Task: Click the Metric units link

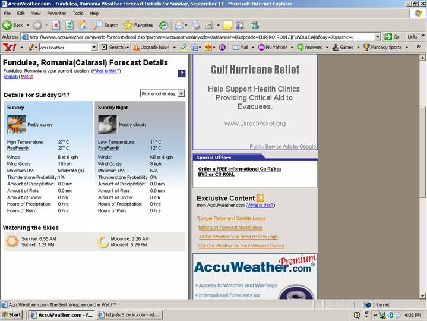Action: [27, 77]
